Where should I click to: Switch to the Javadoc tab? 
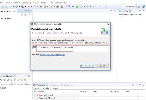pyautogui.click(x=55, y=85)
